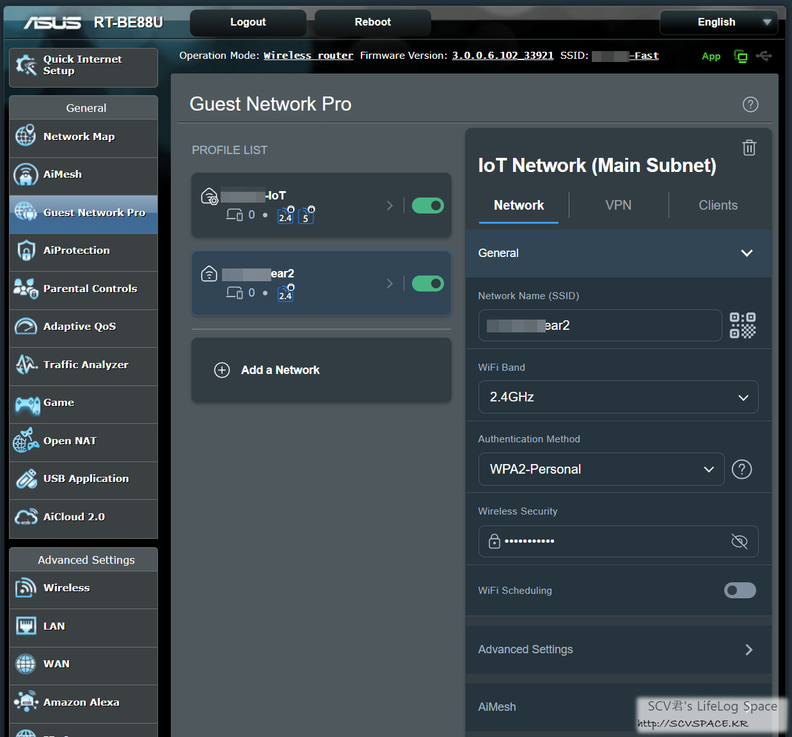792x737 pixels.
Task: Click the ear2 profile WiFi home icon
Action: point(209,274)
